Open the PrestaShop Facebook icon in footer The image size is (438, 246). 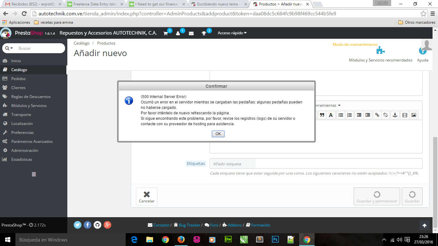coord(88,225)
